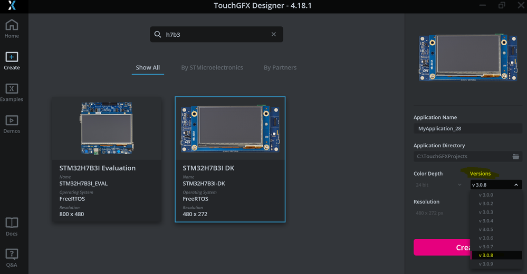Switch to By Partners tab
The height and width of the screenshot is (274, 527).
pos(280,68)
